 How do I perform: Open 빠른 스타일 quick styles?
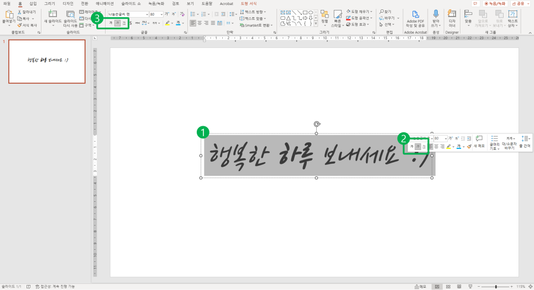tap(338, 19)
